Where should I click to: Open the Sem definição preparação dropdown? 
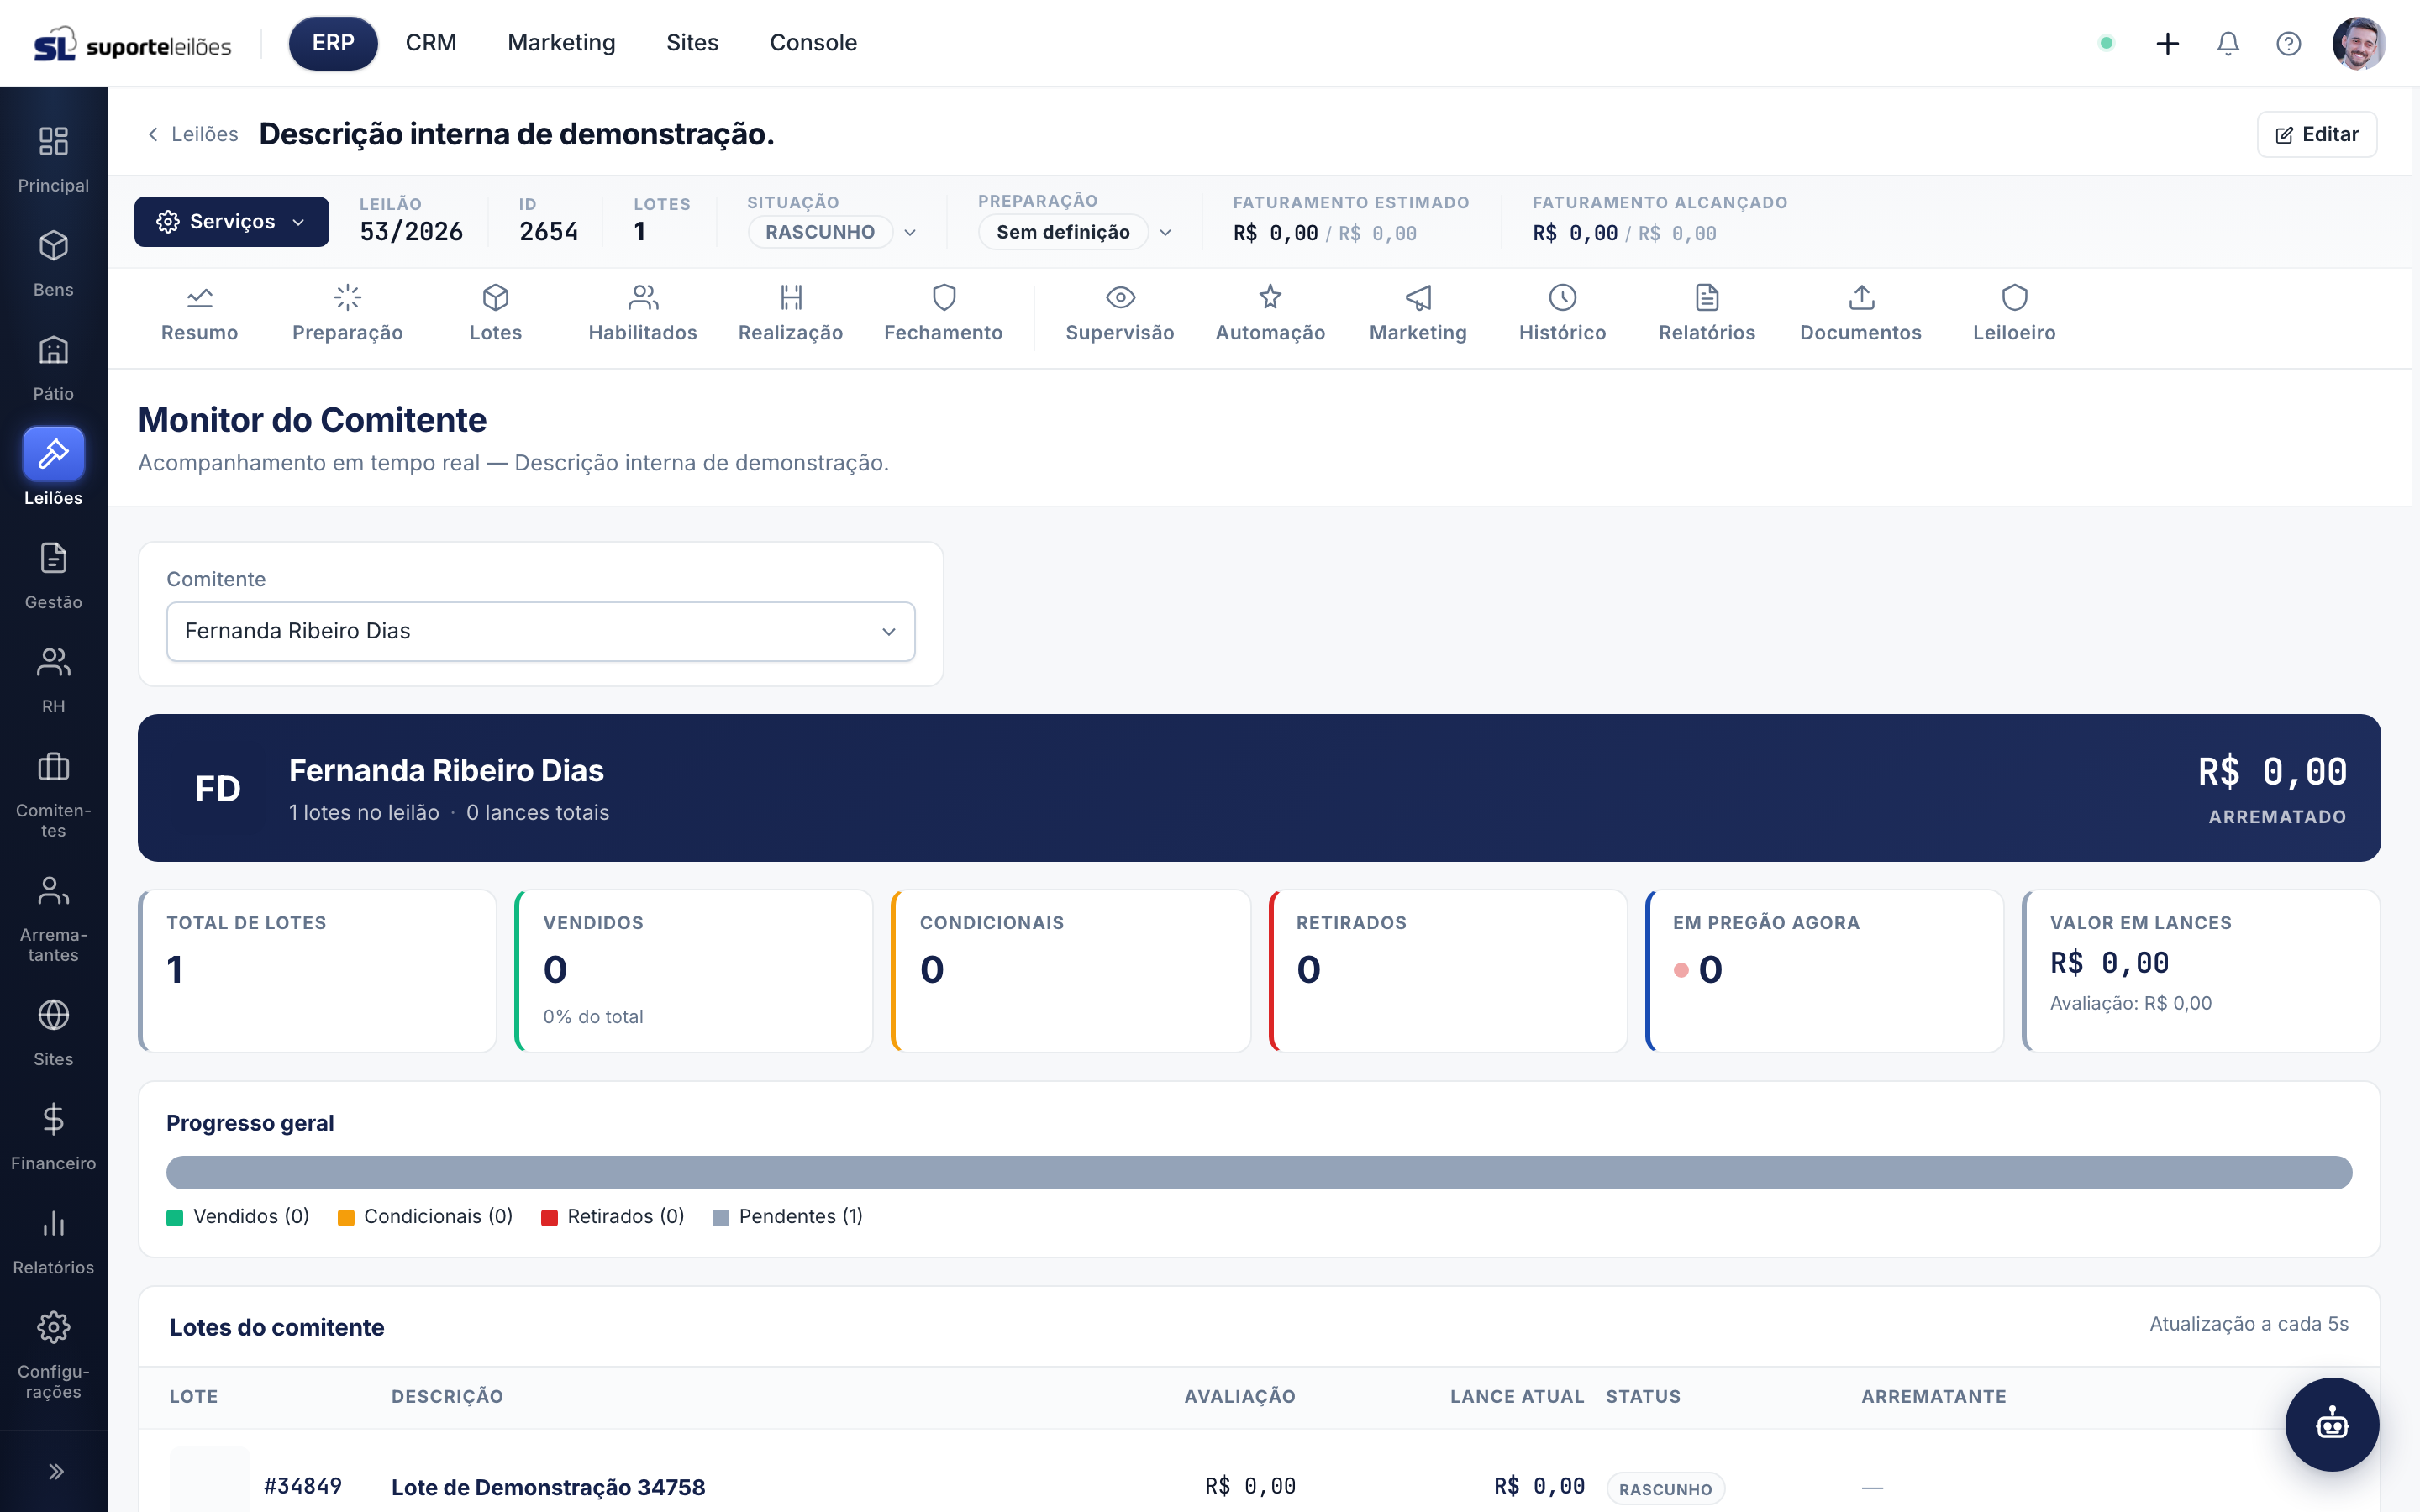(x=1075, y=232)
